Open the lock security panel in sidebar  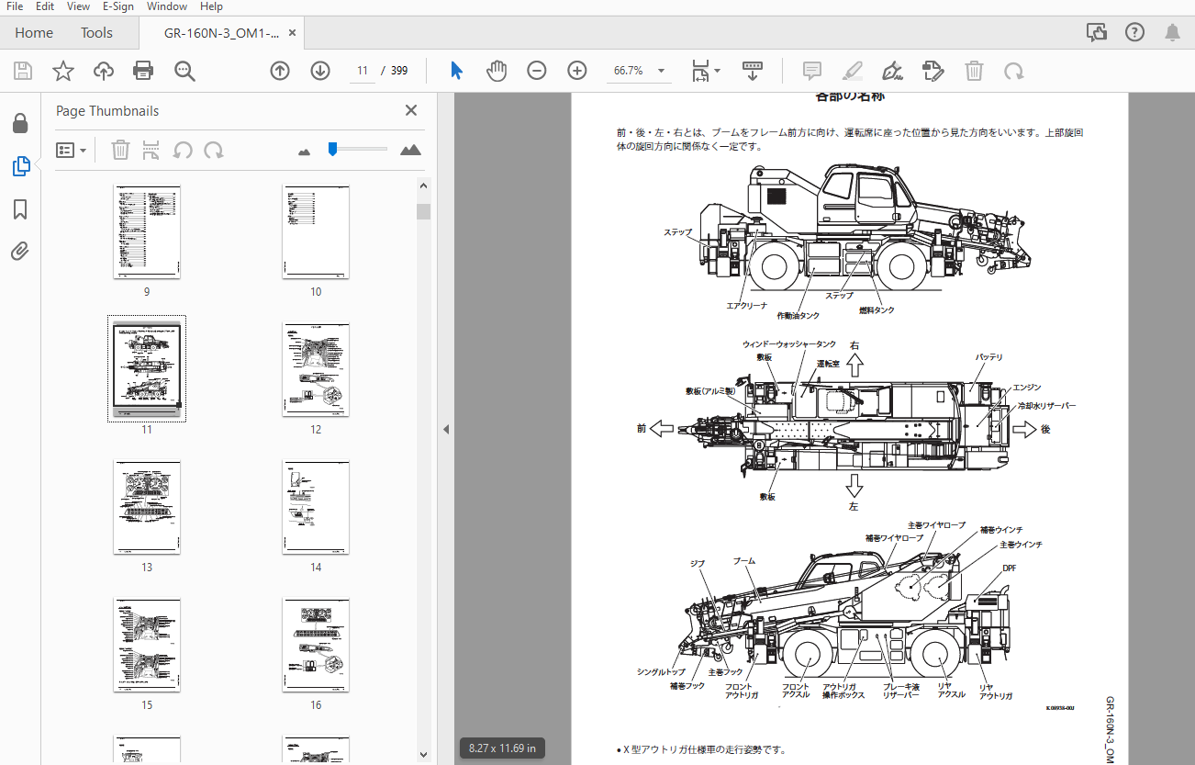20,123
